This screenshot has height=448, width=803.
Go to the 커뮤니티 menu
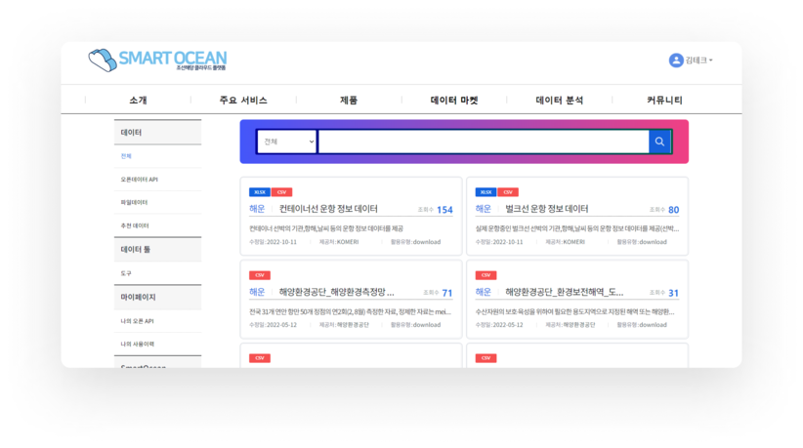click(664, 101)
